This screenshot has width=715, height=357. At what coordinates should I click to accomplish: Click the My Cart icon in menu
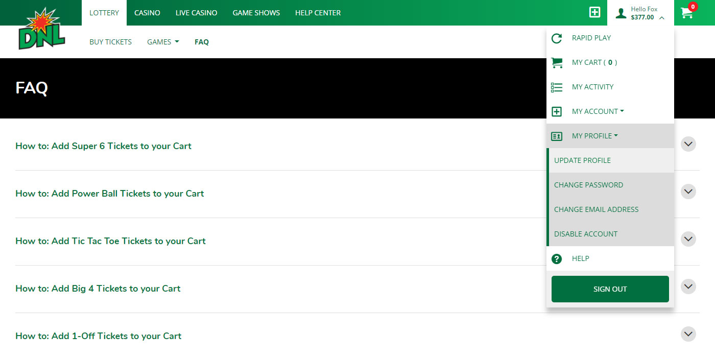click(x=557, y=62)
